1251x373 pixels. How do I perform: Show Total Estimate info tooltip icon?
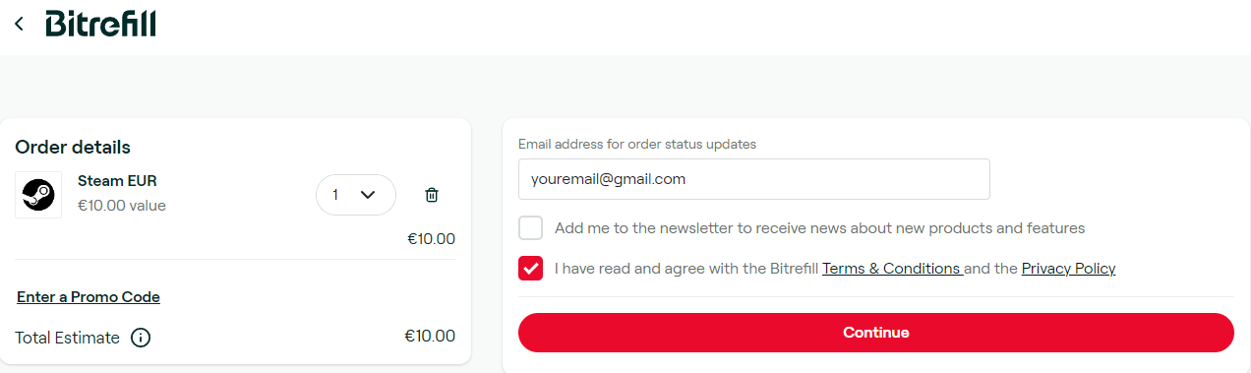141,338
